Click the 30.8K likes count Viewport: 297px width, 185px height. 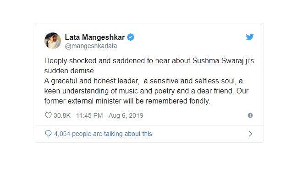click(x=61, y=115)
